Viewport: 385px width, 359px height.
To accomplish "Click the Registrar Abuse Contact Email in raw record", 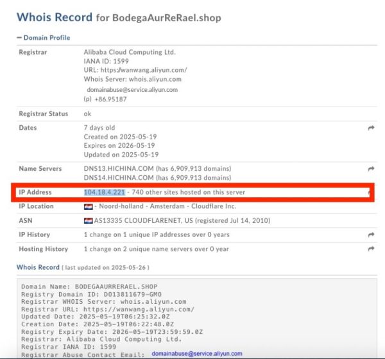I will pos(197,354).
